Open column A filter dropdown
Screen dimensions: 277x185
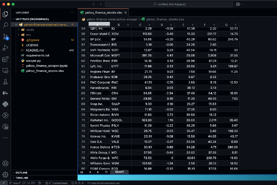pyautogui.click(x=106, y=25)
